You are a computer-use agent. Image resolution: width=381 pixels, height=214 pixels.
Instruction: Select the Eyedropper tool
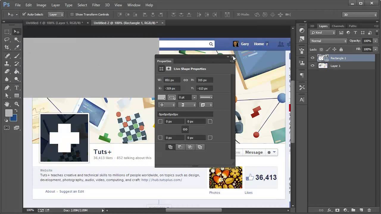[17, 47]
